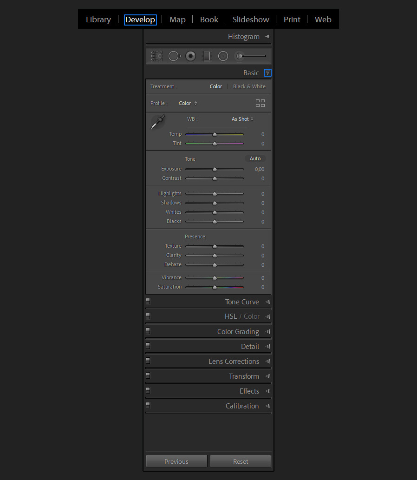Toggle the HSL panel on/off switch

(148, 316)
